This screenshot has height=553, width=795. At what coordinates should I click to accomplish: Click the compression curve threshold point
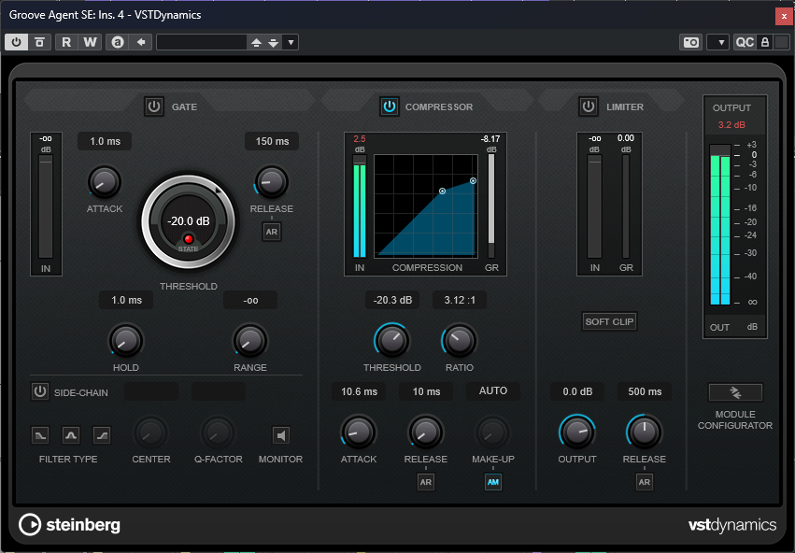(442, 191)
